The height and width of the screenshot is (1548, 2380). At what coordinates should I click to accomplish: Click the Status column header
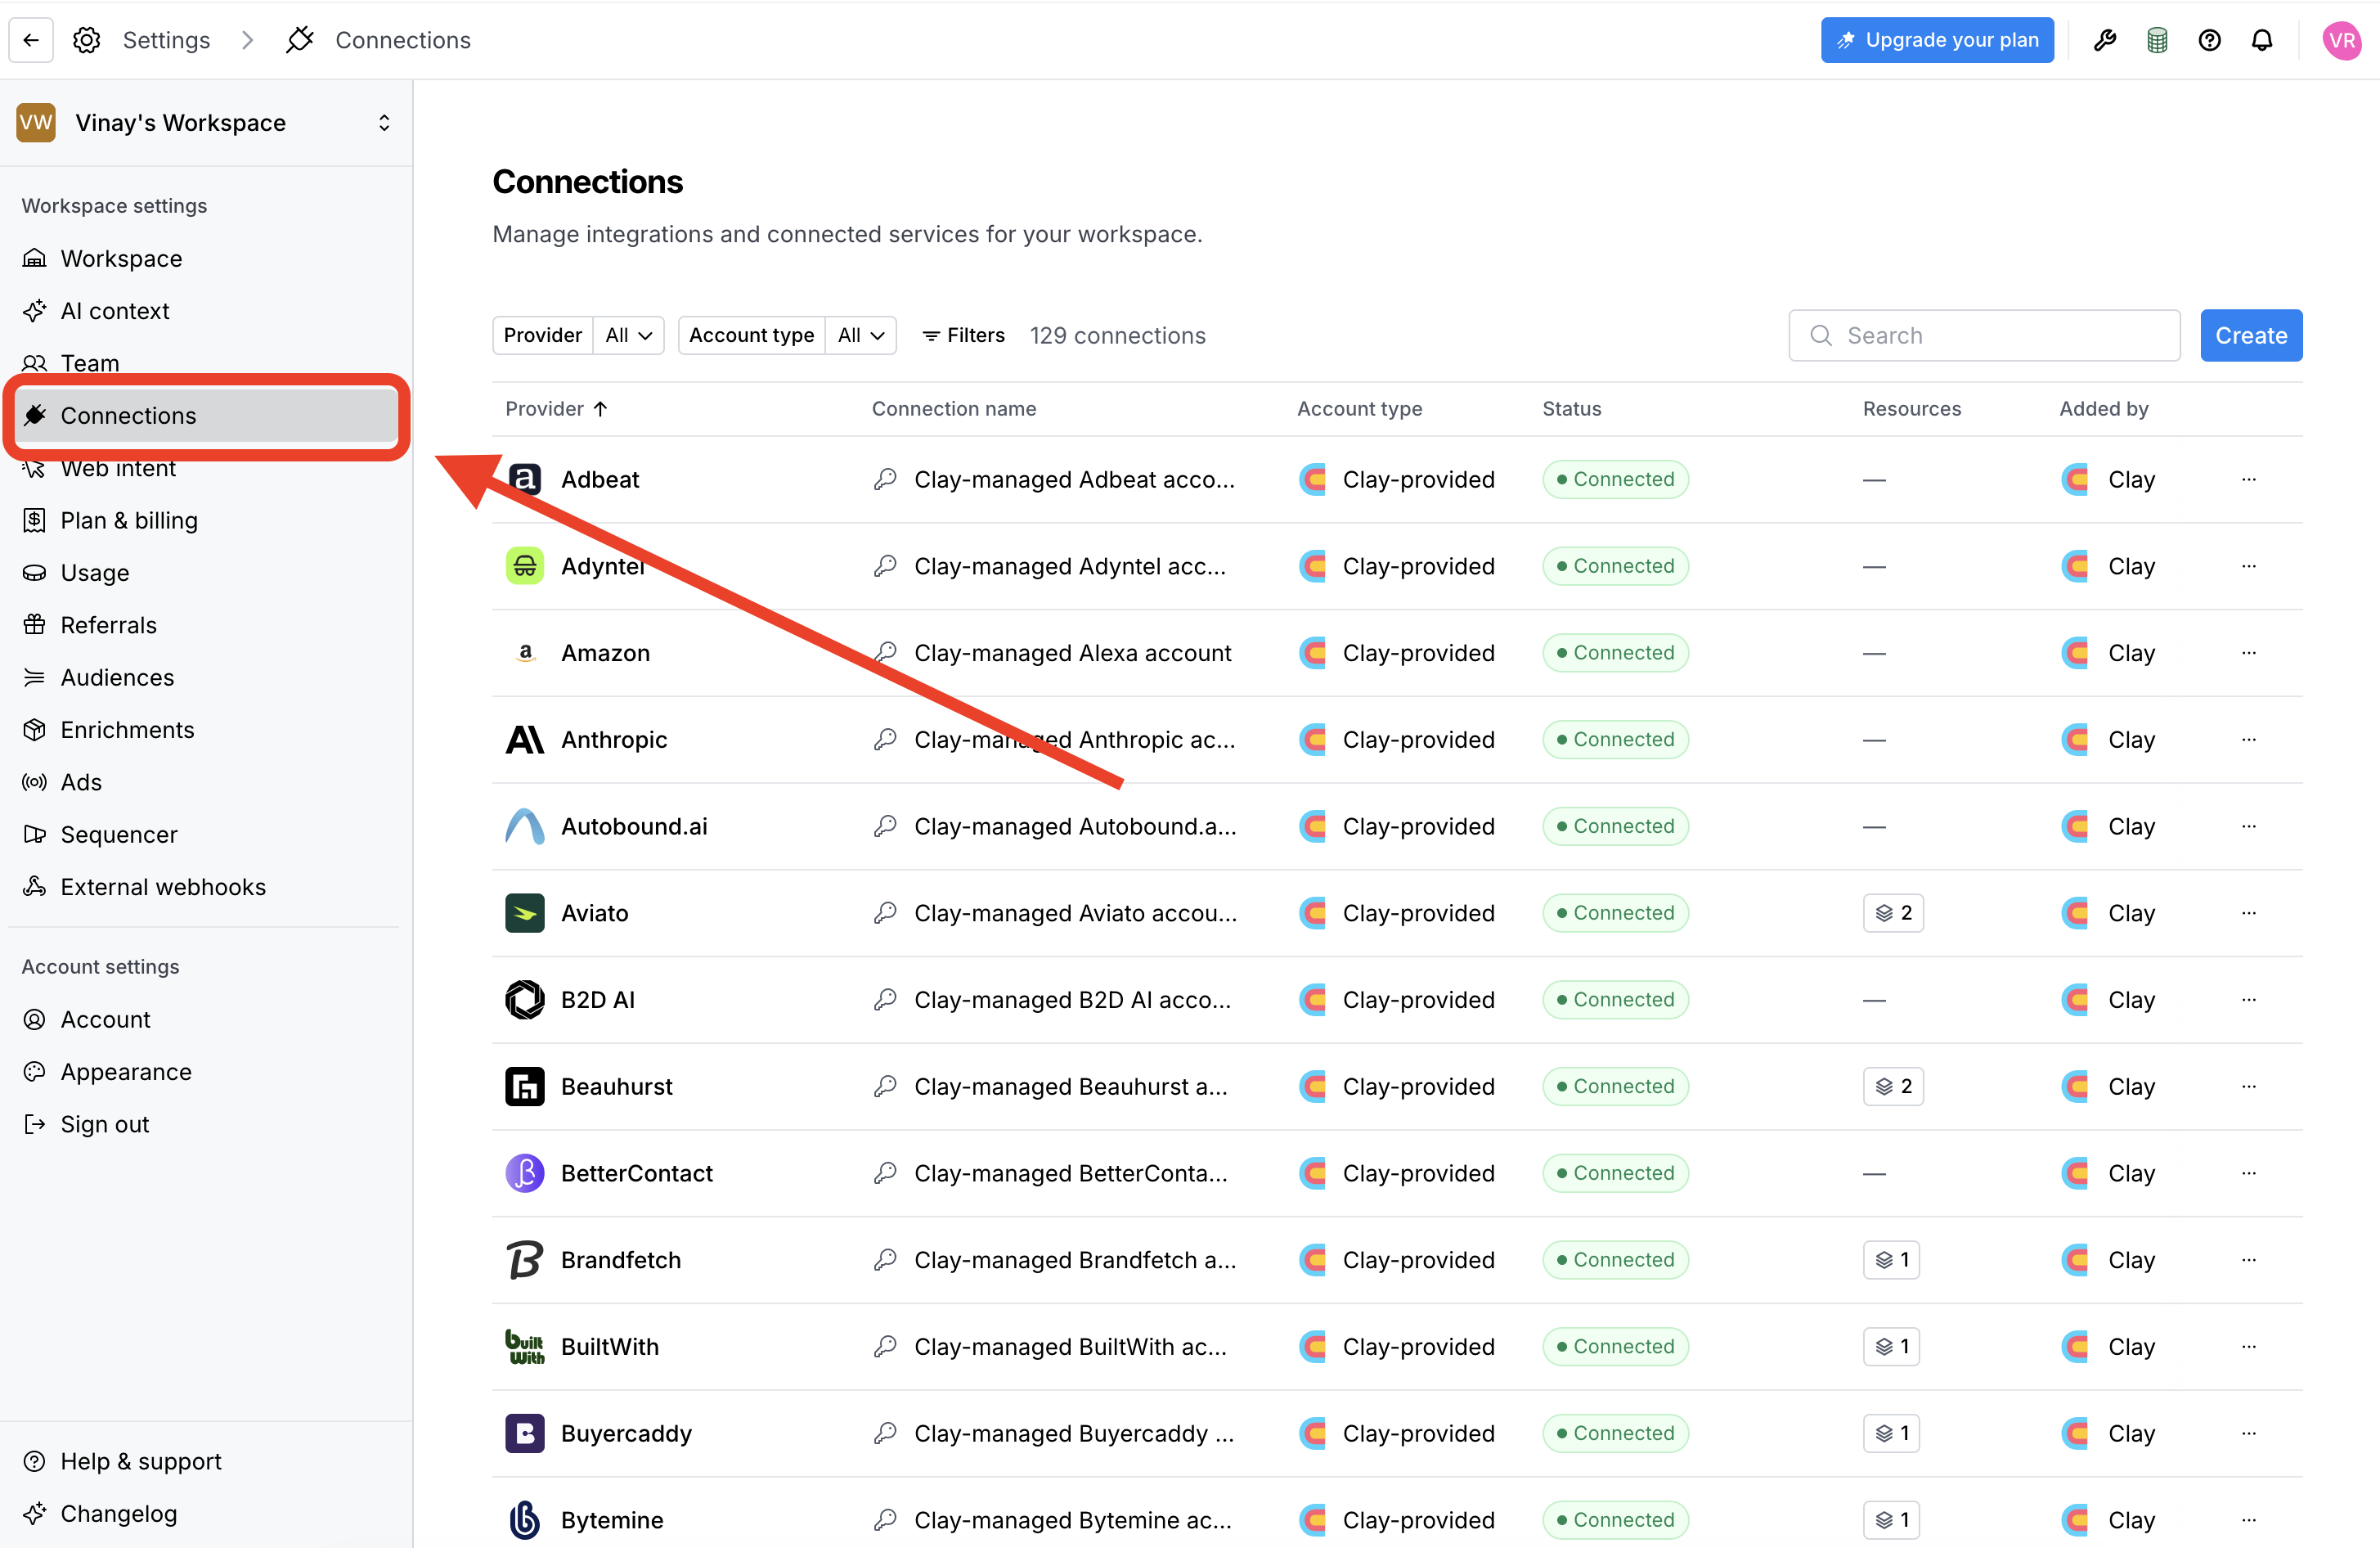click(x=1571, y=408)
